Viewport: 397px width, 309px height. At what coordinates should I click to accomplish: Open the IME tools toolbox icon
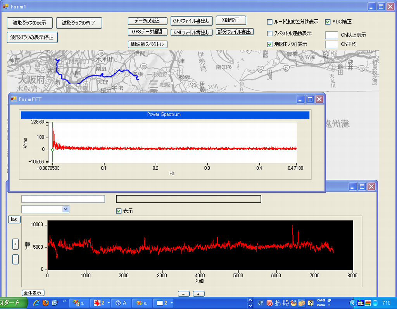tap(302, 303)
